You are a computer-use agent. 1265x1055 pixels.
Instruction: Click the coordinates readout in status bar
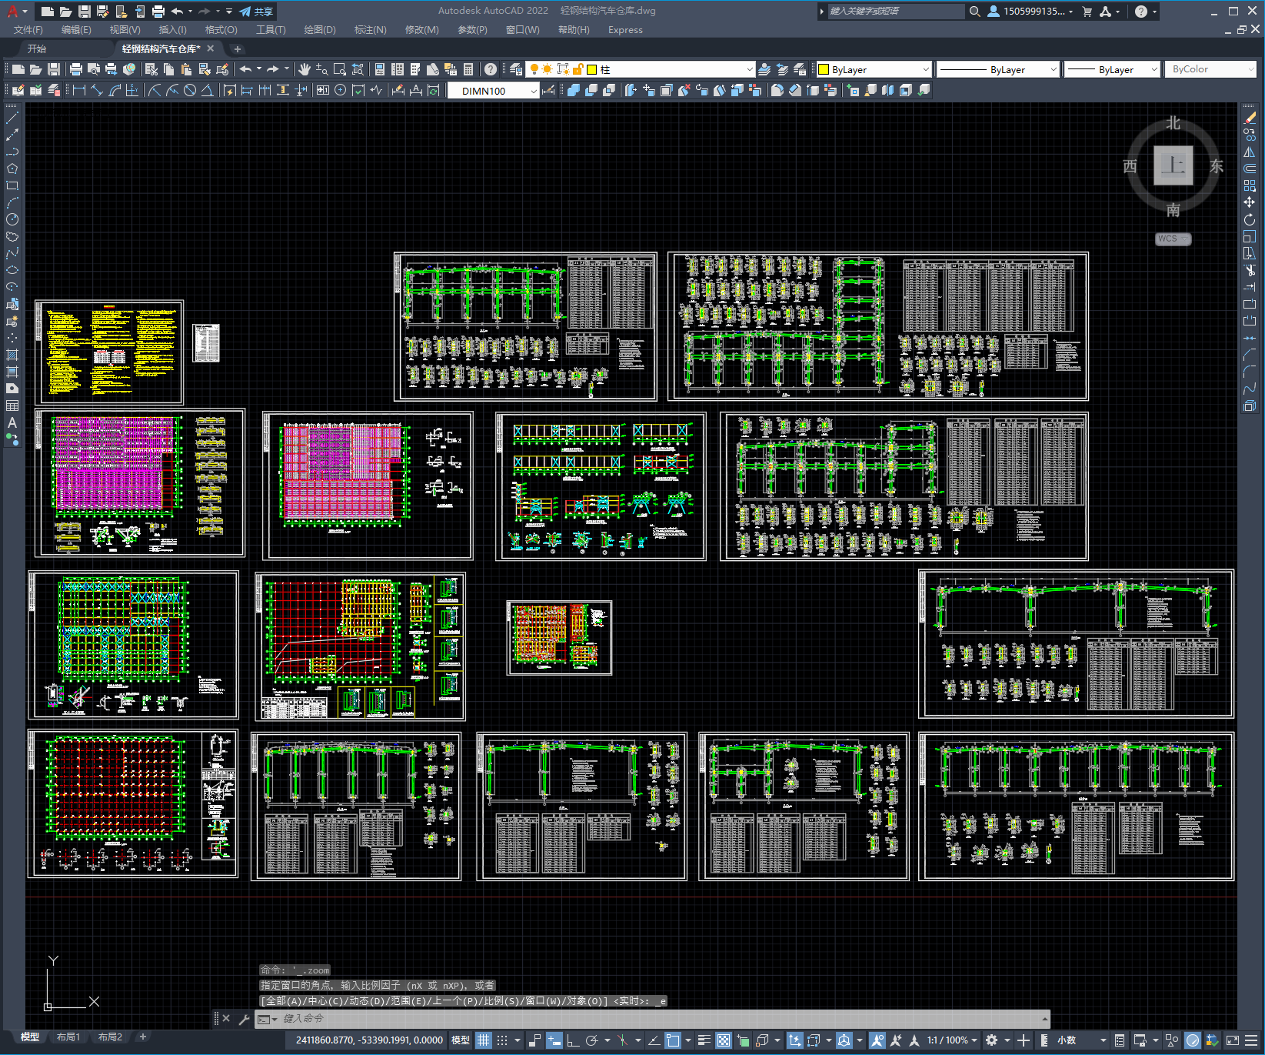click(369, 1040)
